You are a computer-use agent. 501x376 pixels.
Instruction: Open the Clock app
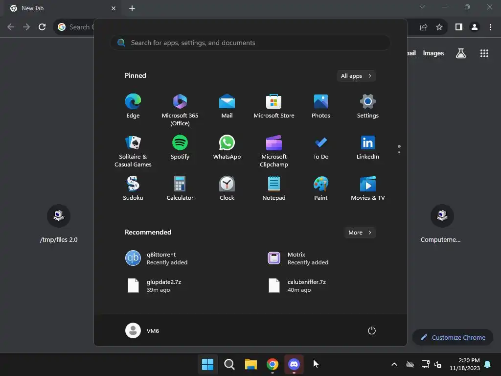[227, 188]
